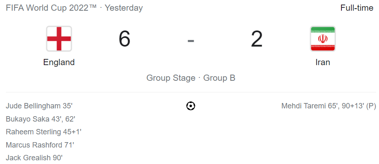
Task: Select Bukayo Saka 43', 62' entry
Action: (40, 119)
